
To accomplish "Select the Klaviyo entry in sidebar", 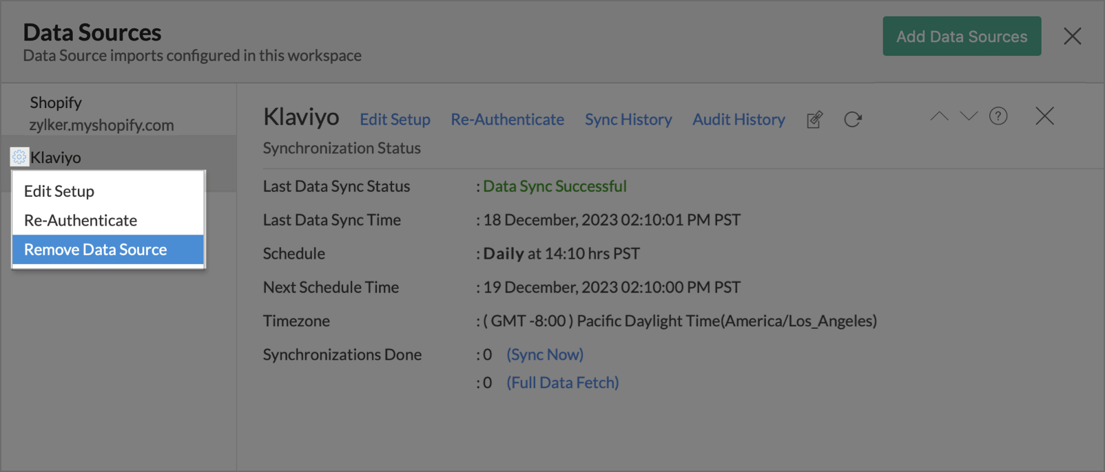I will [x=56, y=158].
